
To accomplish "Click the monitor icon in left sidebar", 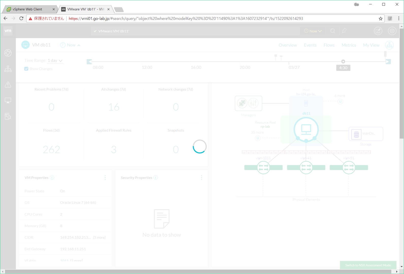I will point(8,100).
